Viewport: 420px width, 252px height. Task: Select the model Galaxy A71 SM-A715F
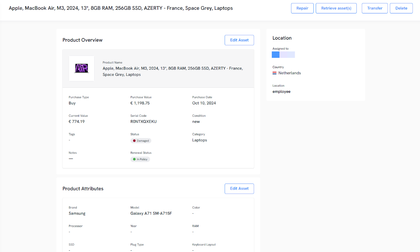pos(151,213)
